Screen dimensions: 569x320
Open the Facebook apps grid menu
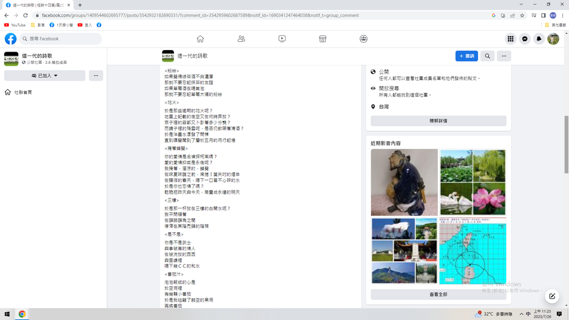click(x=510, y=39)
